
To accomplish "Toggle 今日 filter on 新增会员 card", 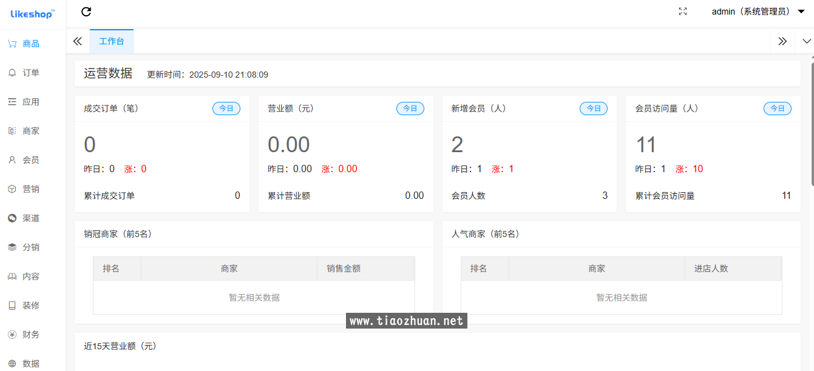I will [594, 108].
